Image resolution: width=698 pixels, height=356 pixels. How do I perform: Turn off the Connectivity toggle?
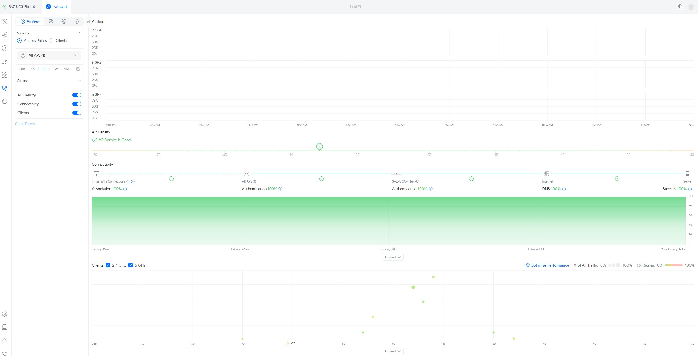point(77,104)
